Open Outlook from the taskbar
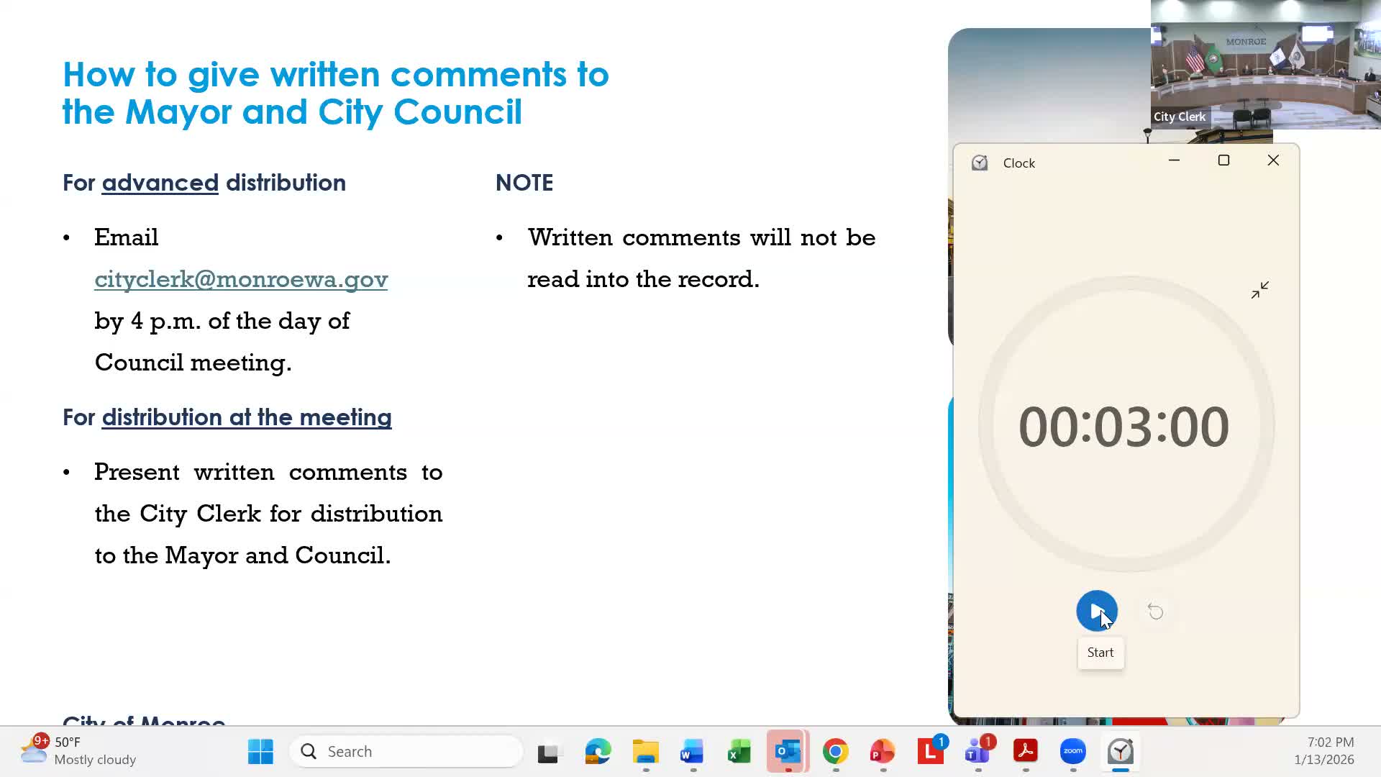Viewport: 1381px width, 777px height. click(x=788, y=751)
